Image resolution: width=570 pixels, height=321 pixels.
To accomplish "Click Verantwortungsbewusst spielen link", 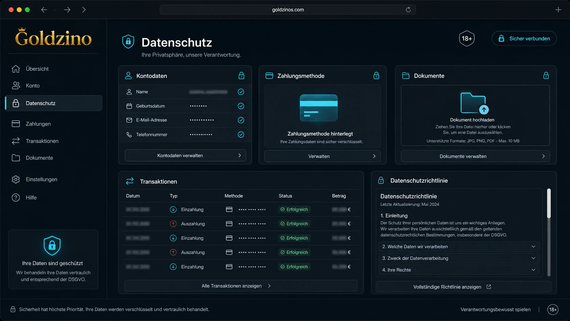I will tap(495, 309).
